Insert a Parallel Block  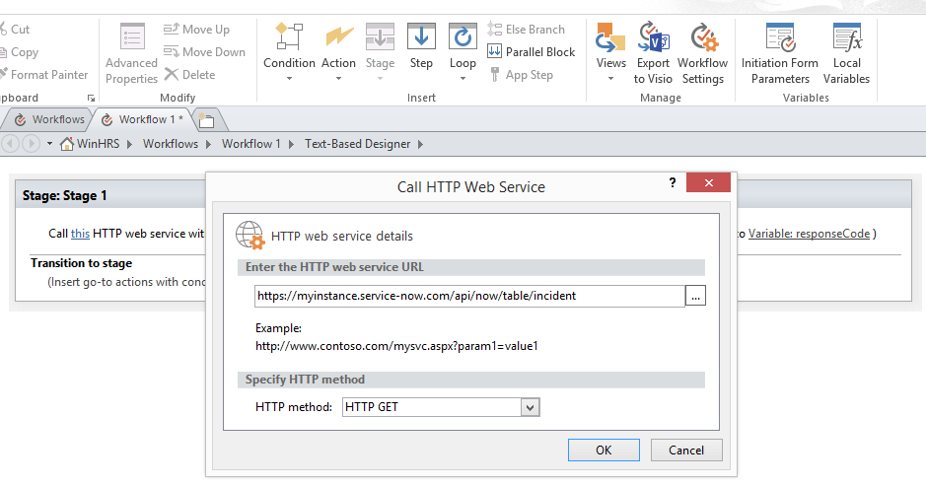pos(531,52)
